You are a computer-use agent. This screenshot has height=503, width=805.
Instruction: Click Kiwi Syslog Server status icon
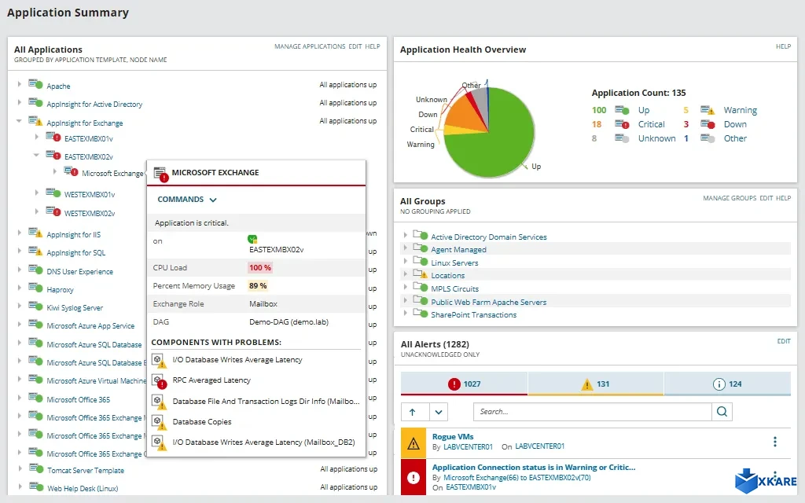pos(35,307)
